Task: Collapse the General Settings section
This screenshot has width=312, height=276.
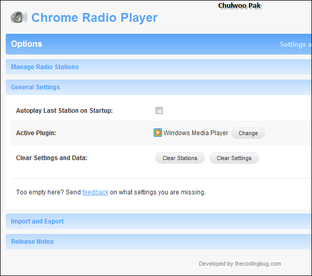Action: pyautogui.click(x=158, y=87)
